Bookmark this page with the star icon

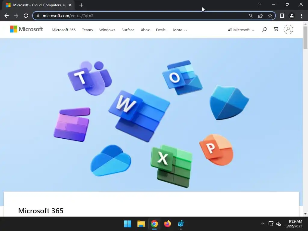pyautogui.click(x=270, y=16)
